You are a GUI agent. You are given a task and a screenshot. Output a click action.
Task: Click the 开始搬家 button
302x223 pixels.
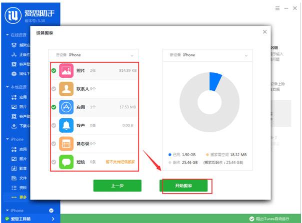pyautogui.click(x=183, y=186)
